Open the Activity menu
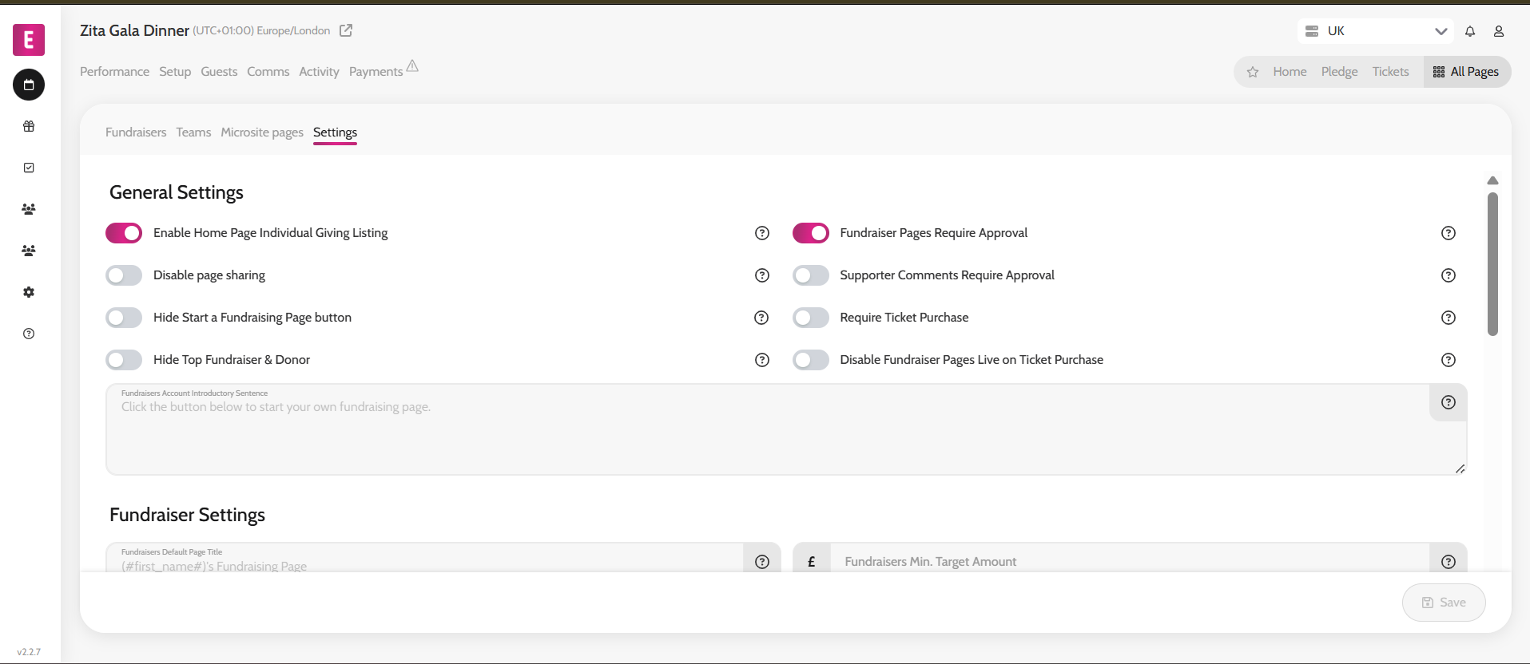Image resolution: width=1530 pixels, height=664 pixels. tap(319, 72)
